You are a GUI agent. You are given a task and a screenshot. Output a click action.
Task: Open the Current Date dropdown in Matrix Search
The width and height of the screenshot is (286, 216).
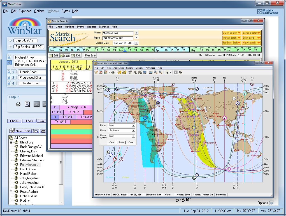pyautogui.click(x=136, y=43)
